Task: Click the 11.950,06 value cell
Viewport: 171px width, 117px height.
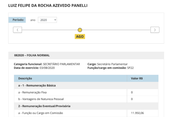Action: (x=143, y=113)
